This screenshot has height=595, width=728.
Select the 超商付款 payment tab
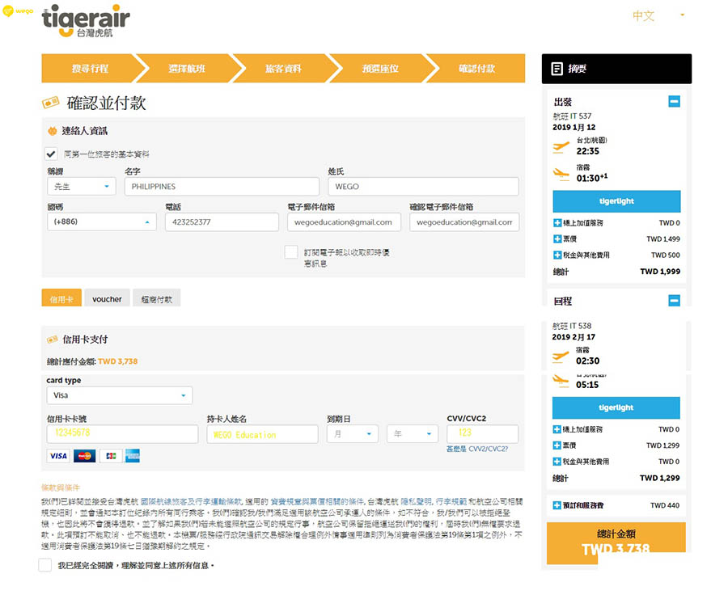(156, 298)
